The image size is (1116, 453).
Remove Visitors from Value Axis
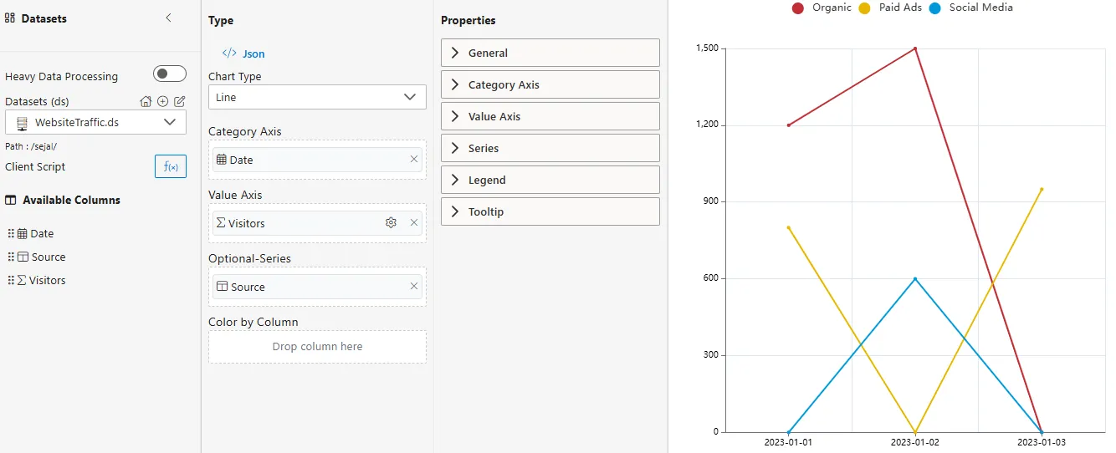tap(414, 223)
